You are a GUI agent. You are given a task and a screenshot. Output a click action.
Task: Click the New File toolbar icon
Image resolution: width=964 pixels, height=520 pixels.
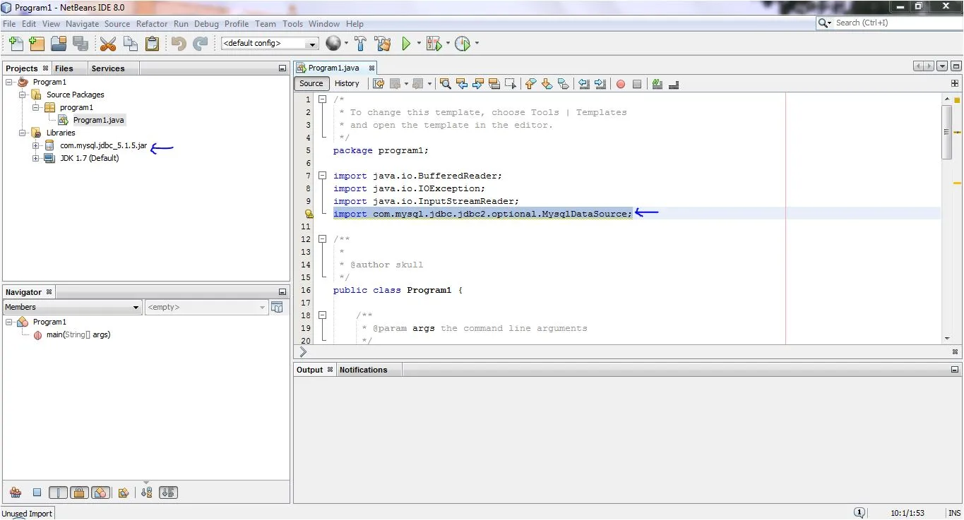(x=15, y=44)
